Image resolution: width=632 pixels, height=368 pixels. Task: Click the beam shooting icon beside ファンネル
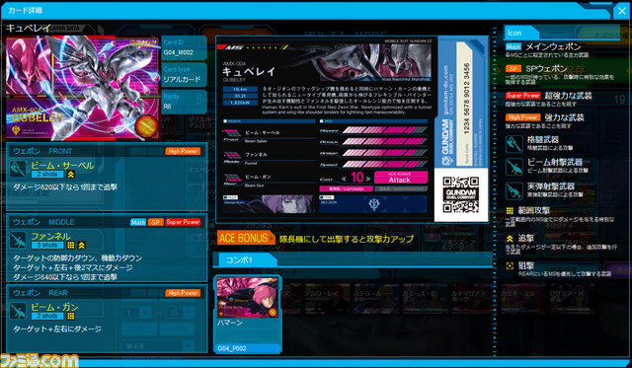(x=18, y=241)
